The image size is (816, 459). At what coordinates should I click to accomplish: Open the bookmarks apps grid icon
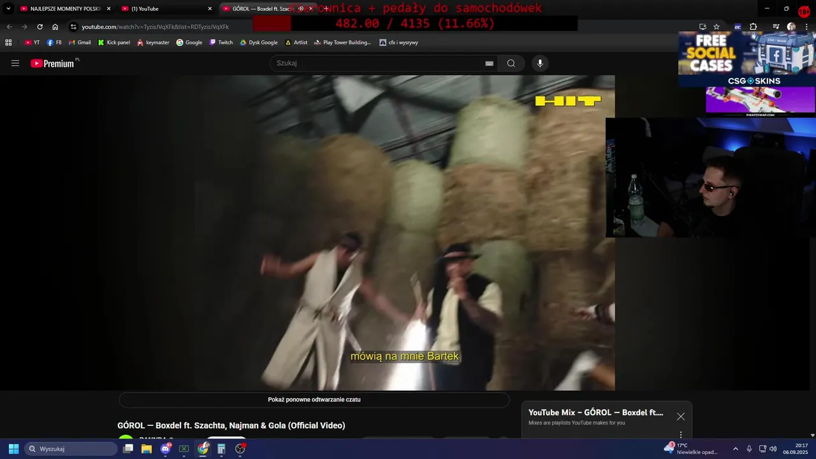pyautogui.click(x=8, y=43)
